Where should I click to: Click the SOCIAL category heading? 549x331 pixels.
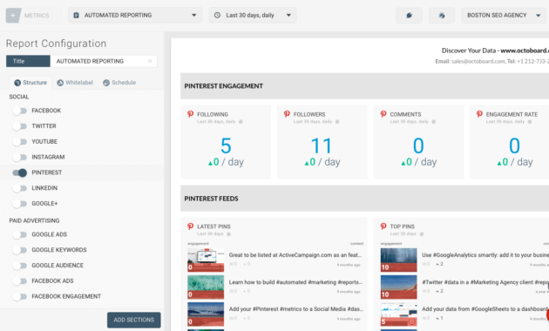(19, 97)
